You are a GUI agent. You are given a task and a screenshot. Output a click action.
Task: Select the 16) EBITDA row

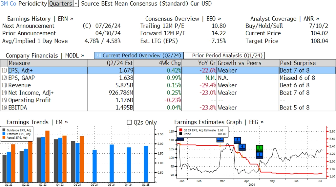[168, 107]
